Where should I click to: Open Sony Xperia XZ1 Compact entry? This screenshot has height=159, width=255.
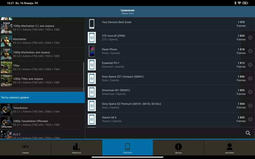click(x=123, y=78)
